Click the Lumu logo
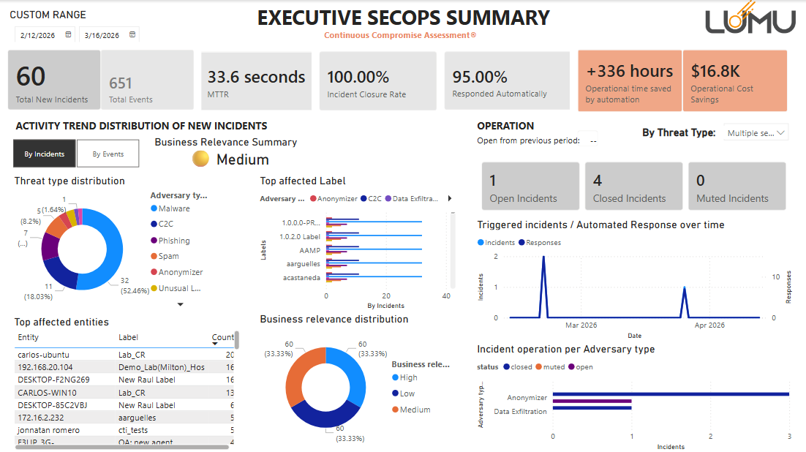 [750, 20]
